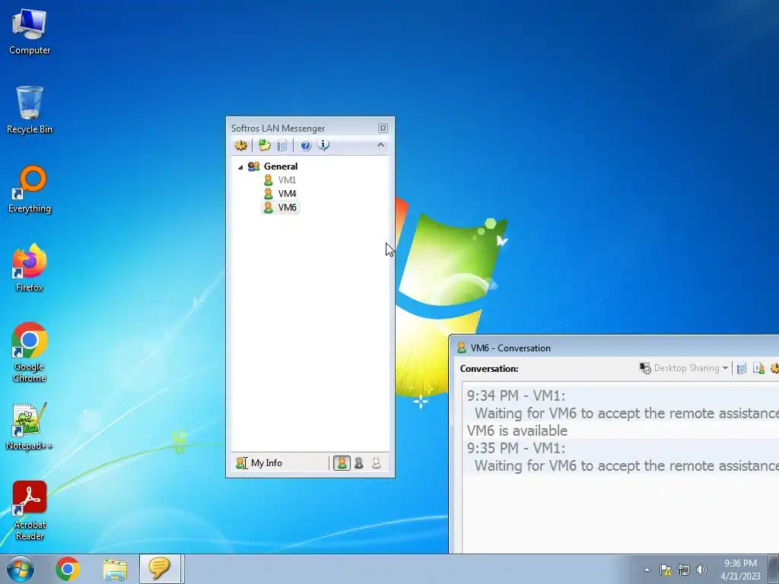
Task: Open the Windows Start menu orb
Action: (x=21, y=569)
